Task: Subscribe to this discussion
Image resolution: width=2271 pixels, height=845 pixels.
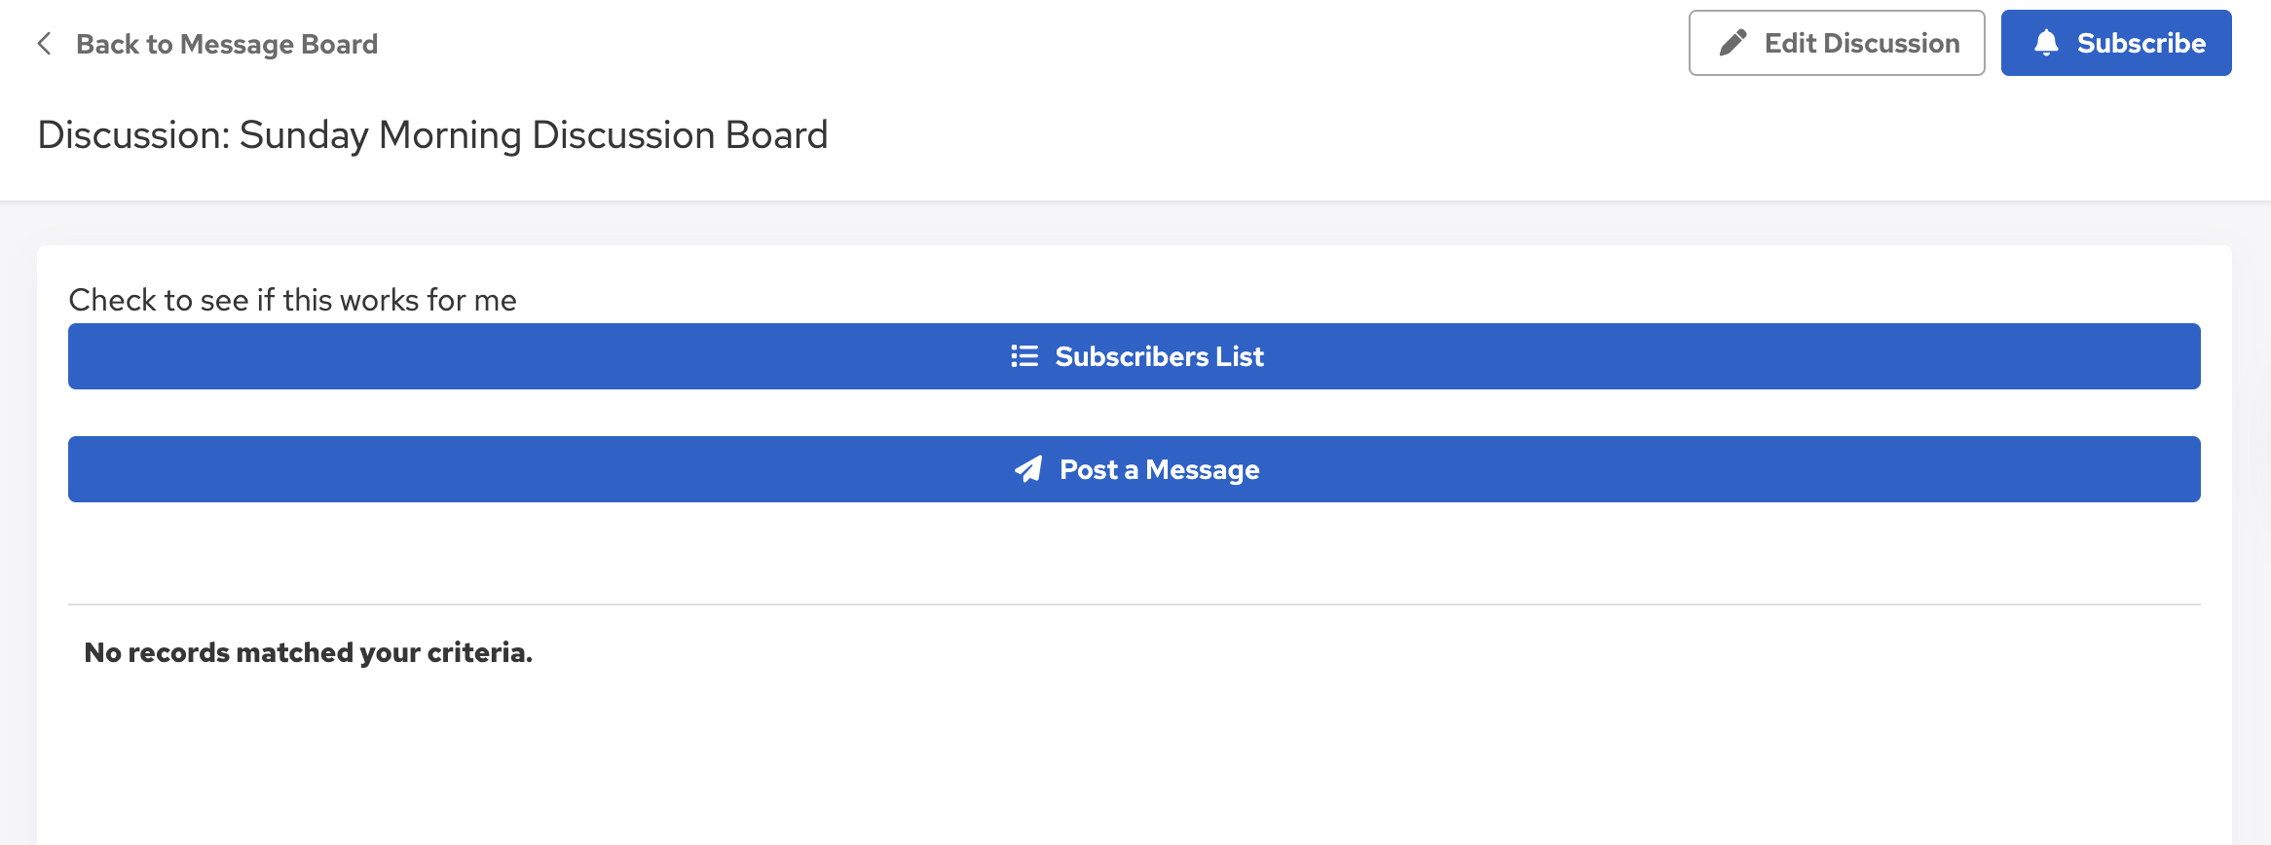Action: click(2115, 43)
